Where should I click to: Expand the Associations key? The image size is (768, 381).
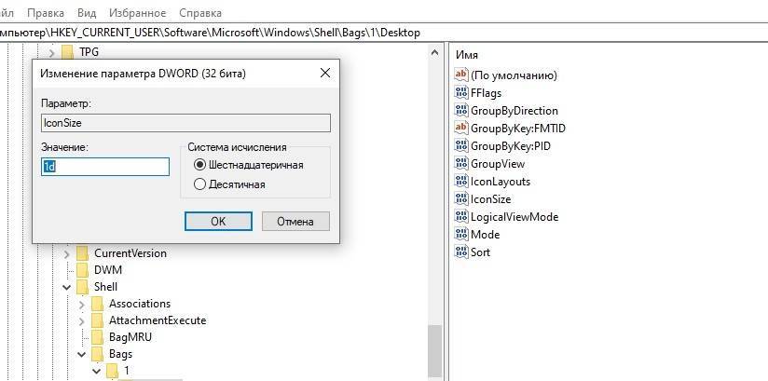pyautogui.click(x=82, y=304)
